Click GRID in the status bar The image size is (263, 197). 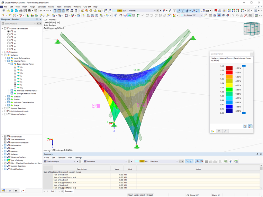[x=136, y=195]
